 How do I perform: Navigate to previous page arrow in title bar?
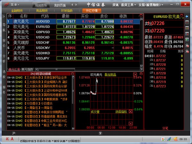(x=72, y=5)
